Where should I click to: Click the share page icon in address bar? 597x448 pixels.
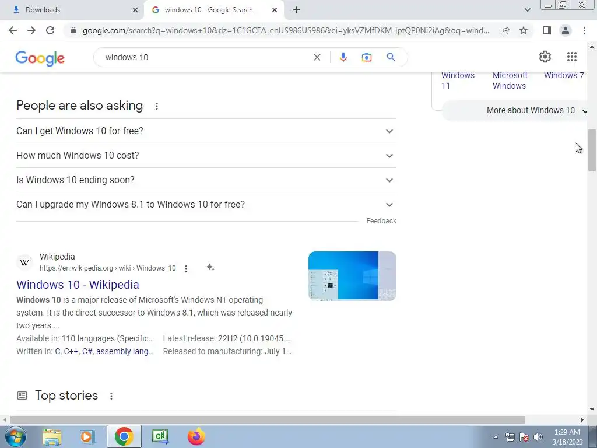click(x=505, y=30)
